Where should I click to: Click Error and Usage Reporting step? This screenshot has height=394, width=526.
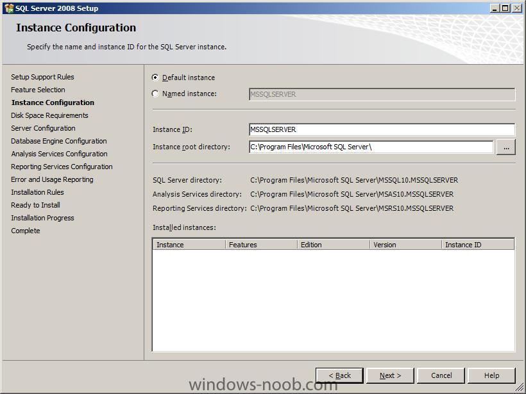53,179
